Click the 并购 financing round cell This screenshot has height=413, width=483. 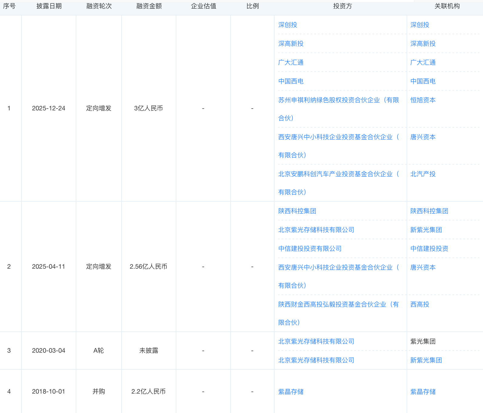click(99, 391)
